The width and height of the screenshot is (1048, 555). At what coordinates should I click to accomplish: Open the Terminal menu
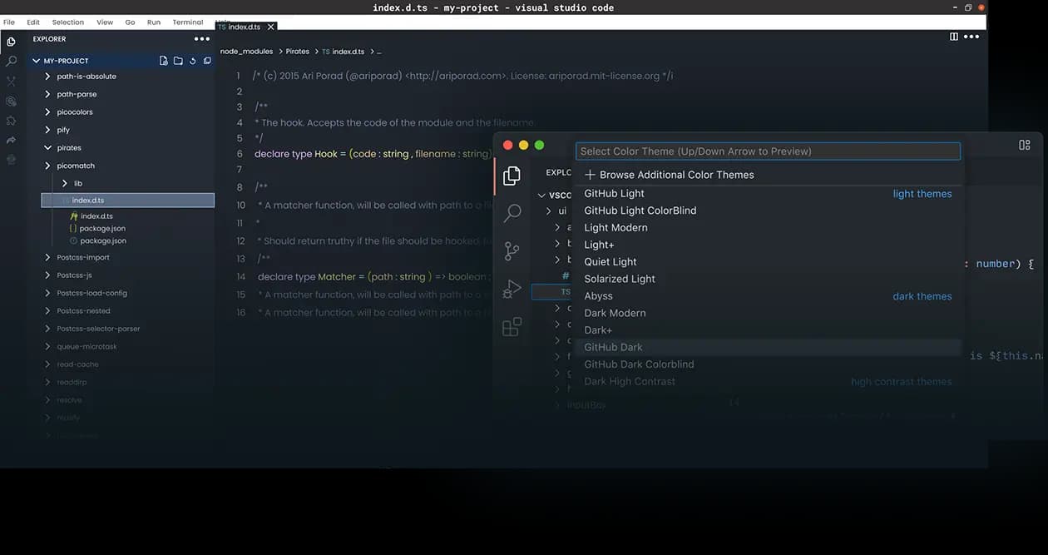[x=188, y=22]
